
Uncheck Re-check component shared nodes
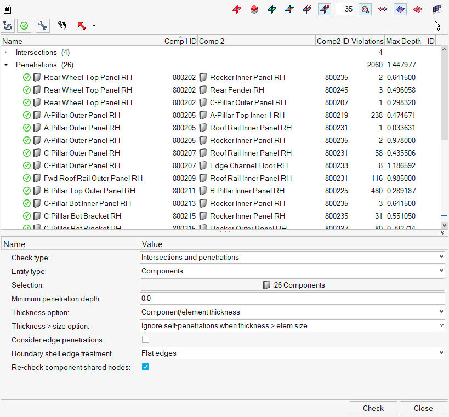(145, 367)
